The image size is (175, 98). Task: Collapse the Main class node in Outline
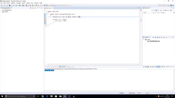[144, 39]
